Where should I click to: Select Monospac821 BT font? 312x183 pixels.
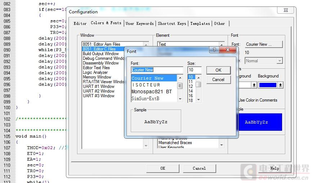[x=154, y=92]
